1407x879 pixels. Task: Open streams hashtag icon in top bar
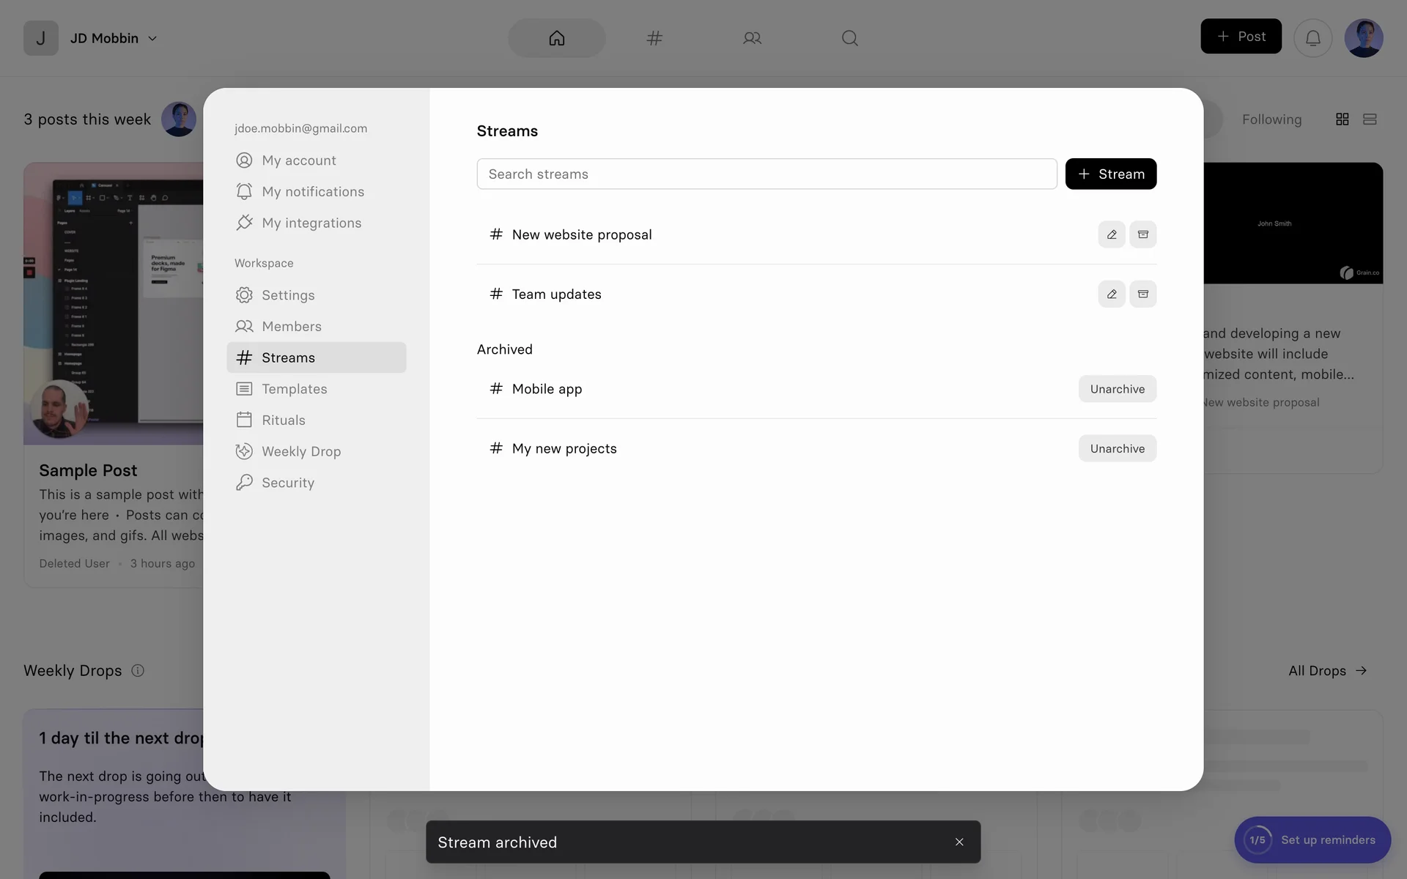tap(654, 37)
